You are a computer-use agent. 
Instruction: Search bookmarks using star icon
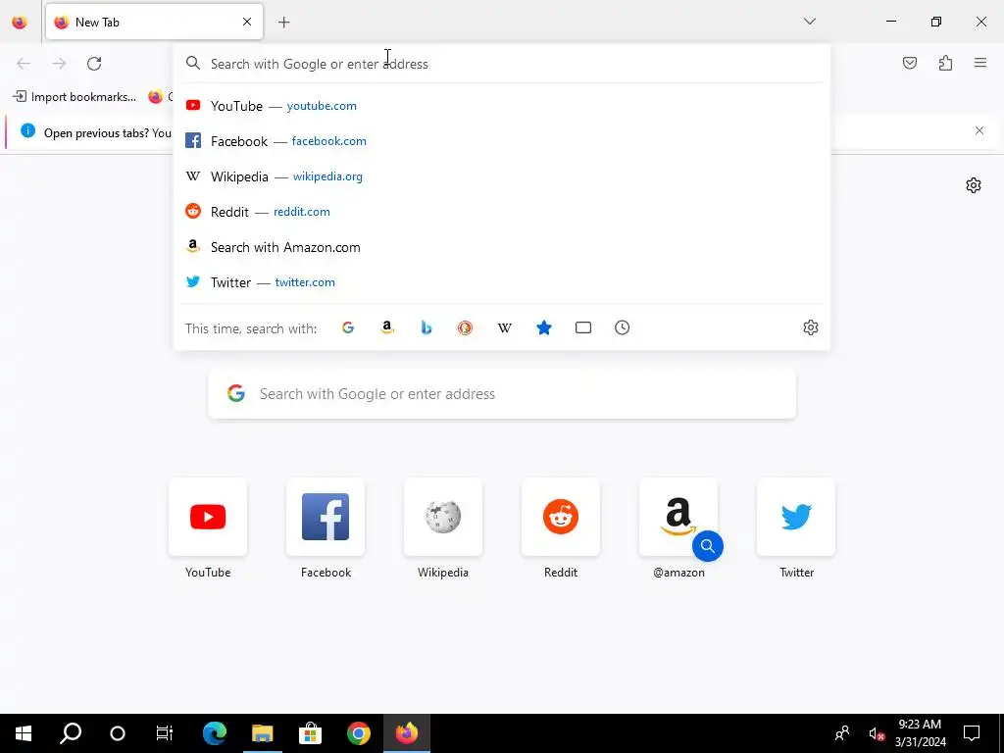tap(543, 327)
